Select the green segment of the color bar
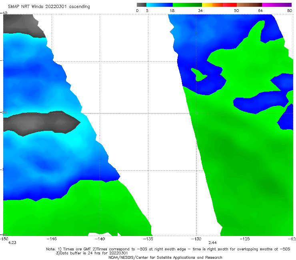 click(x=187, y=5)
